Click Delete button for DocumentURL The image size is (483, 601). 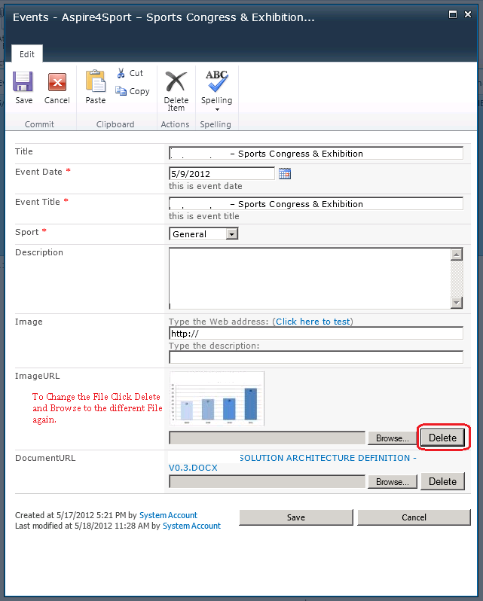coord(442,481)
